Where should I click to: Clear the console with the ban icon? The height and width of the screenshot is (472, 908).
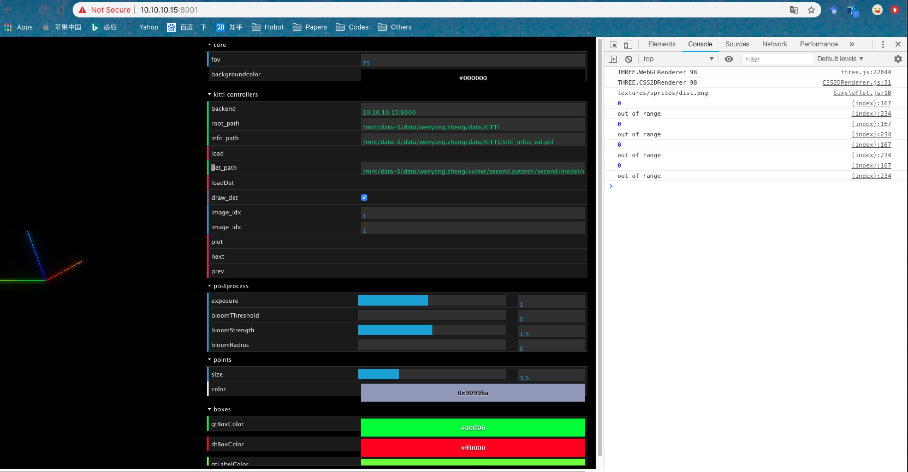point(629,59)
